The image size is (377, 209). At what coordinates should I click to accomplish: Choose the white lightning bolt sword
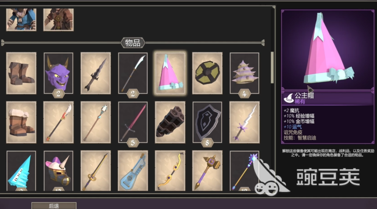[x=244, y=122]
